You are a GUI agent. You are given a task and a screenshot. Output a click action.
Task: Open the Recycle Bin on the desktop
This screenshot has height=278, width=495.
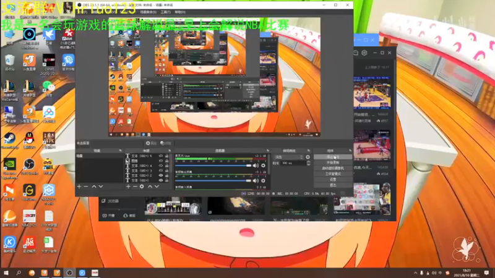pyautogui.click(x=10, y=62)
